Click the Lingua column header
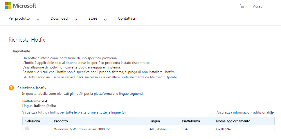The width and height of the screenshot is (281, 139). click(155, 121)
